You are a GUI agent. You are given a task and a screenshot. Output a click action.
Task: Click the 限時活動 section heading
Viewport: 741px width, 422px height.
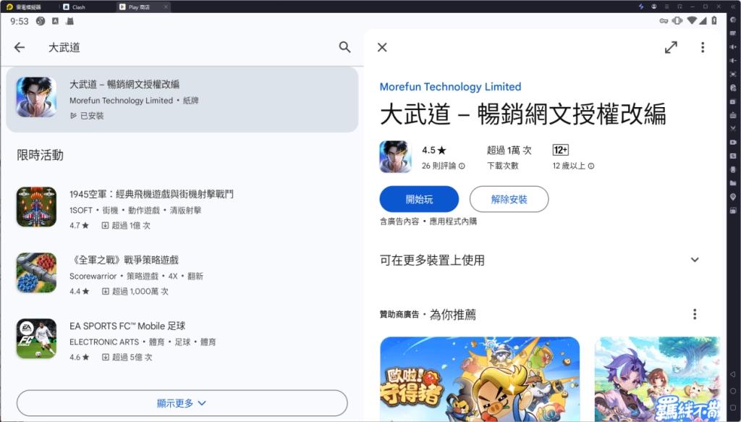pyautogui.click(x=41, y=155)
